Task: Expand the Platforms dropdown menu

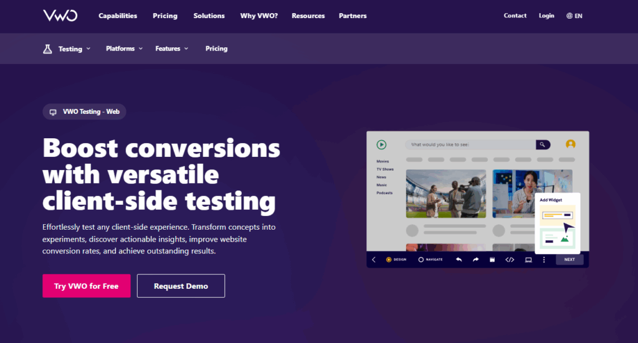Action: pyautogui.click(x=124, y=49)
